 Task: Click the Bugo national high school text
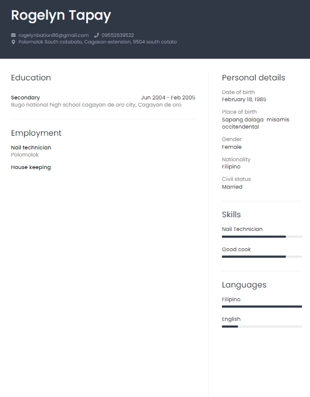click(96, 105)
